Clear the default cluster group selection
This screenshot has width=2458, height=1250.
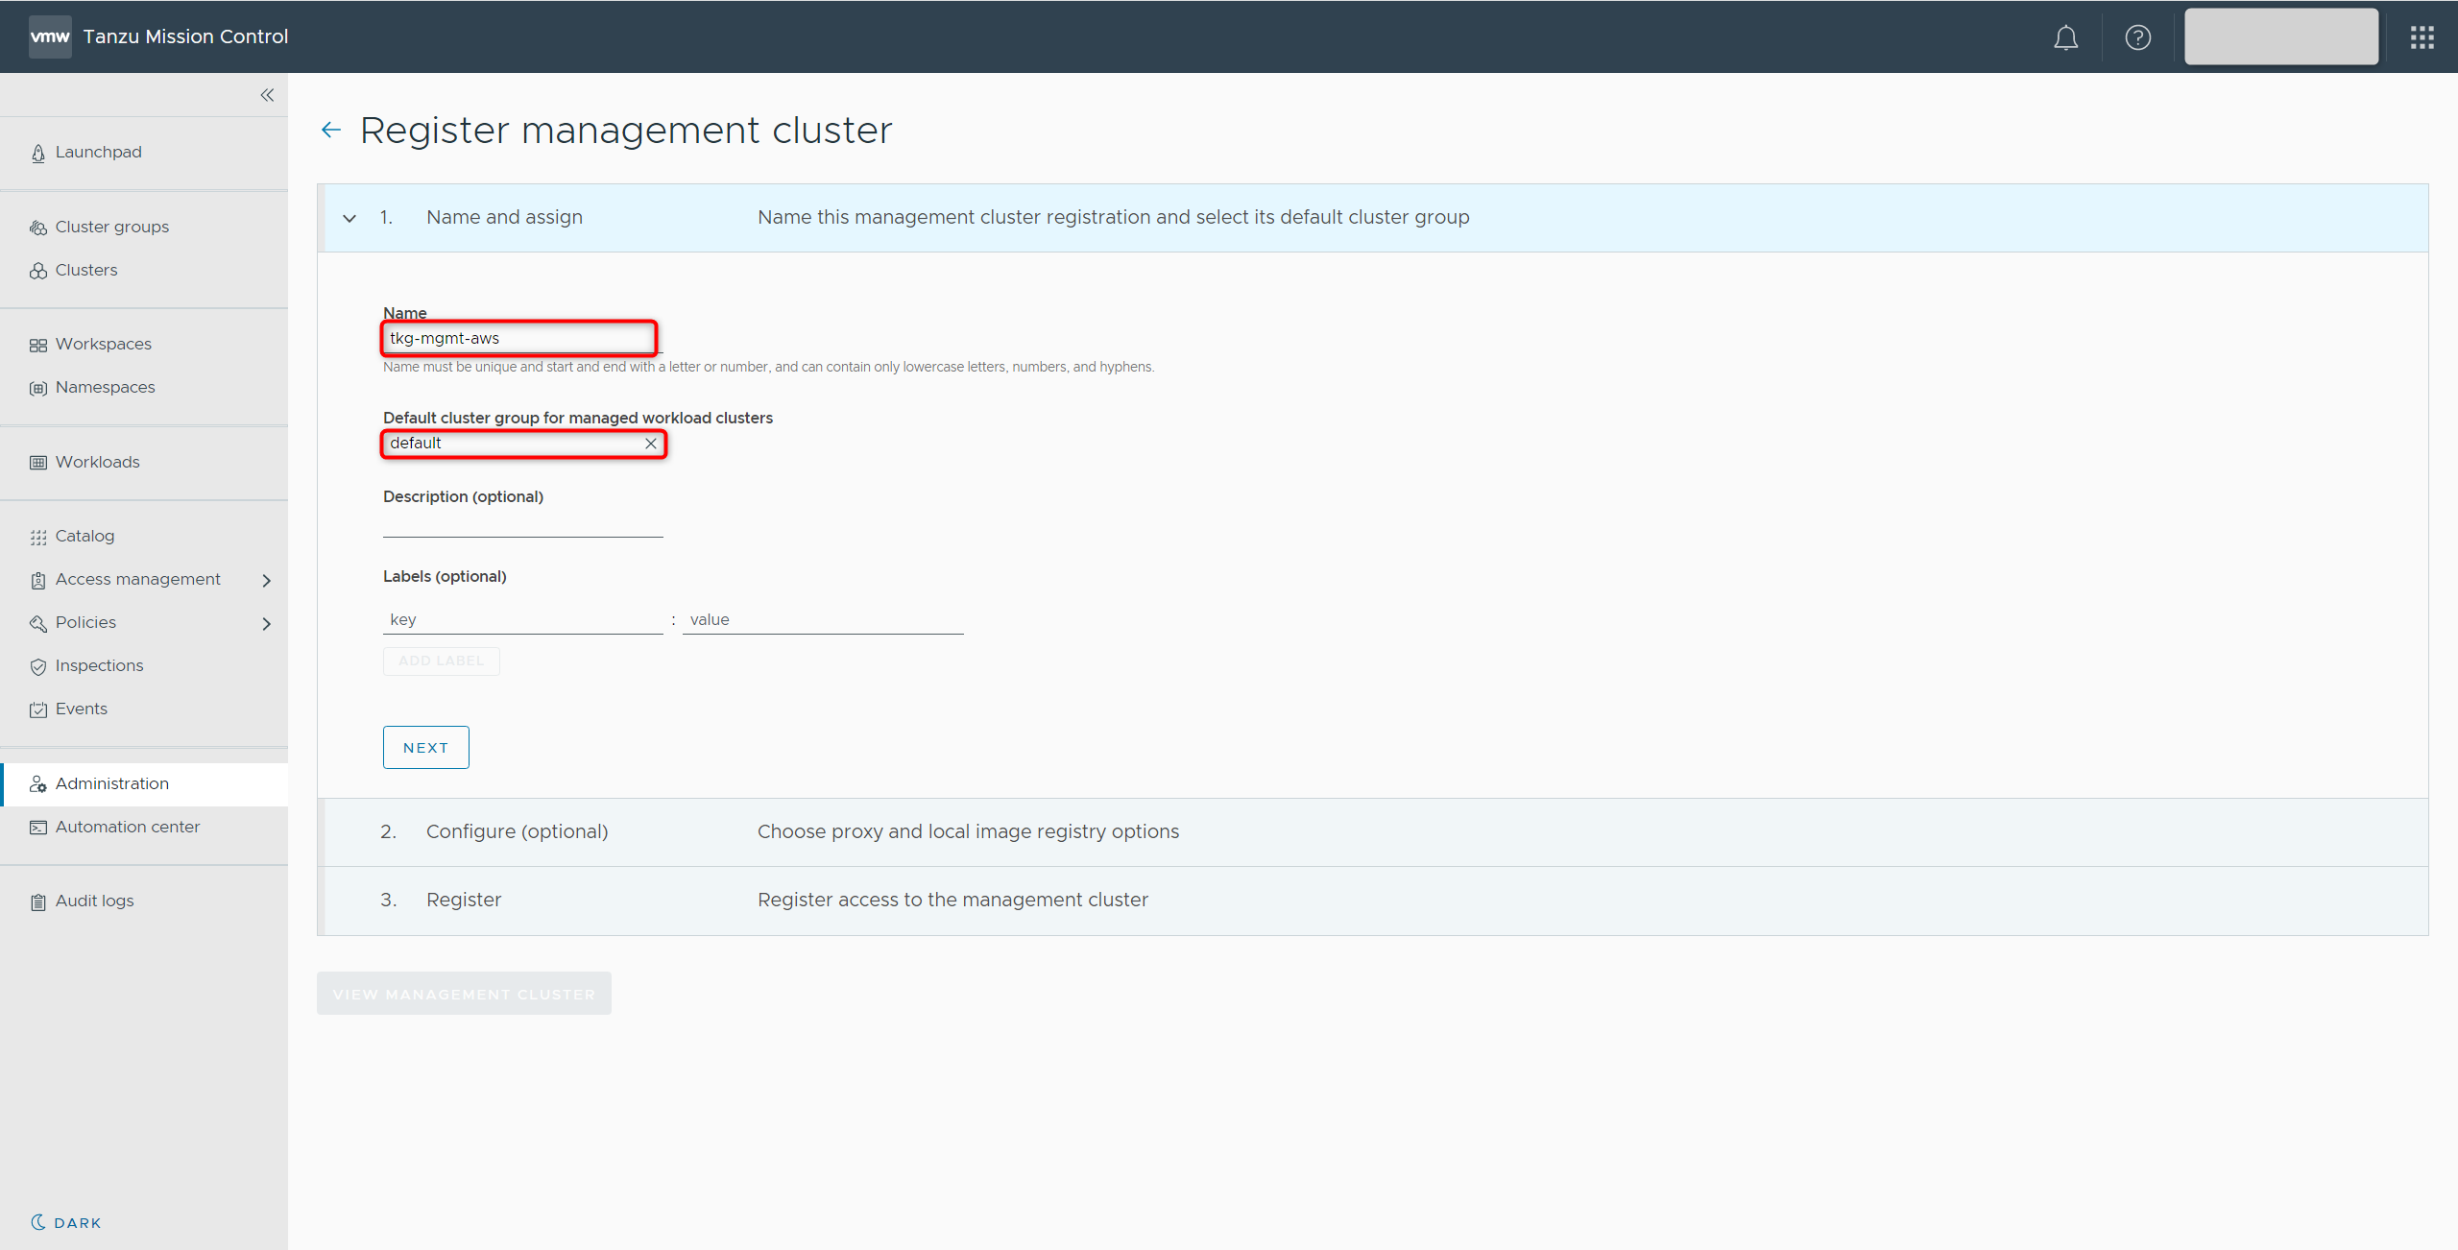tap(650, 444)
